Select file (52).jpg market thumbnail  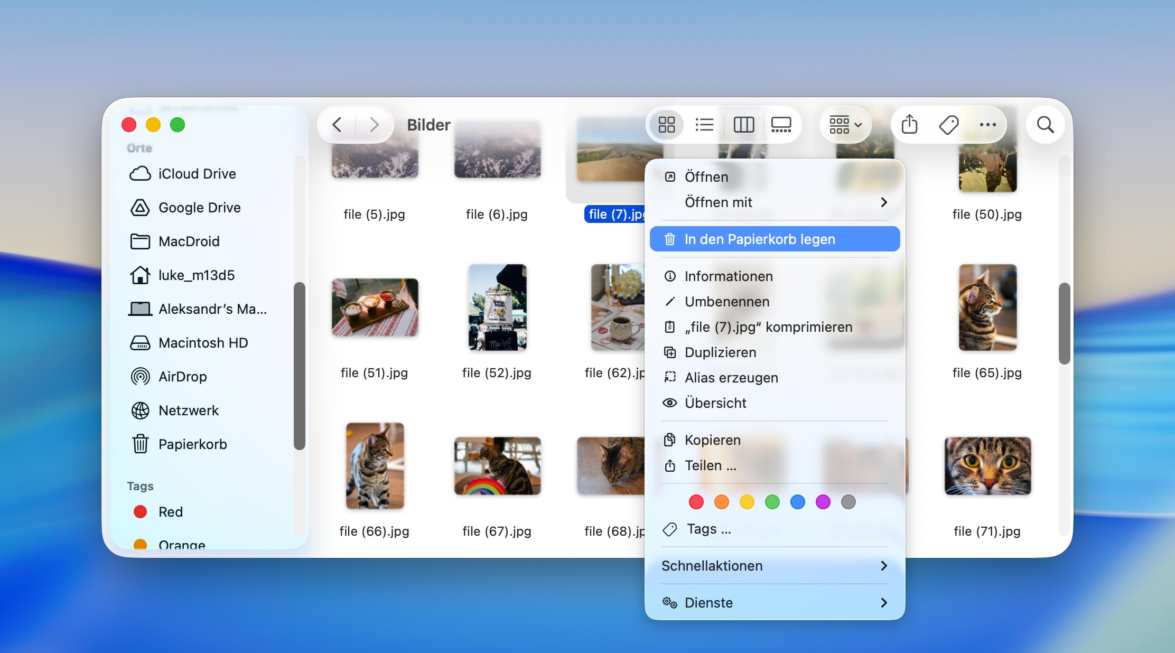497,307
